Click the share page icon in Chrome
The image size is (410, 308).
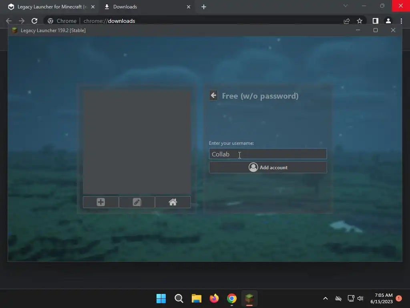point(347,21)
